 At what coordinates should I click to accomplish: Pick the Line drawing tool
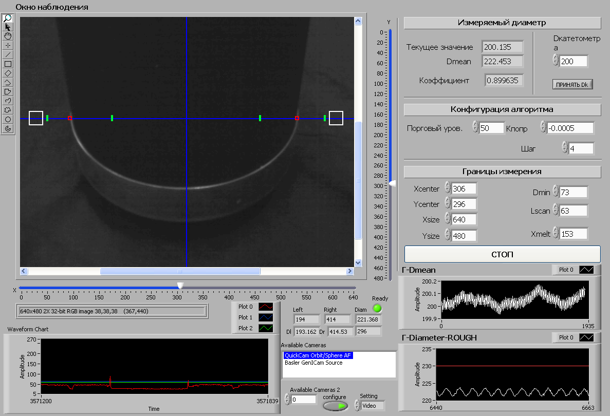pyautogui.click(x=8, y=54)
